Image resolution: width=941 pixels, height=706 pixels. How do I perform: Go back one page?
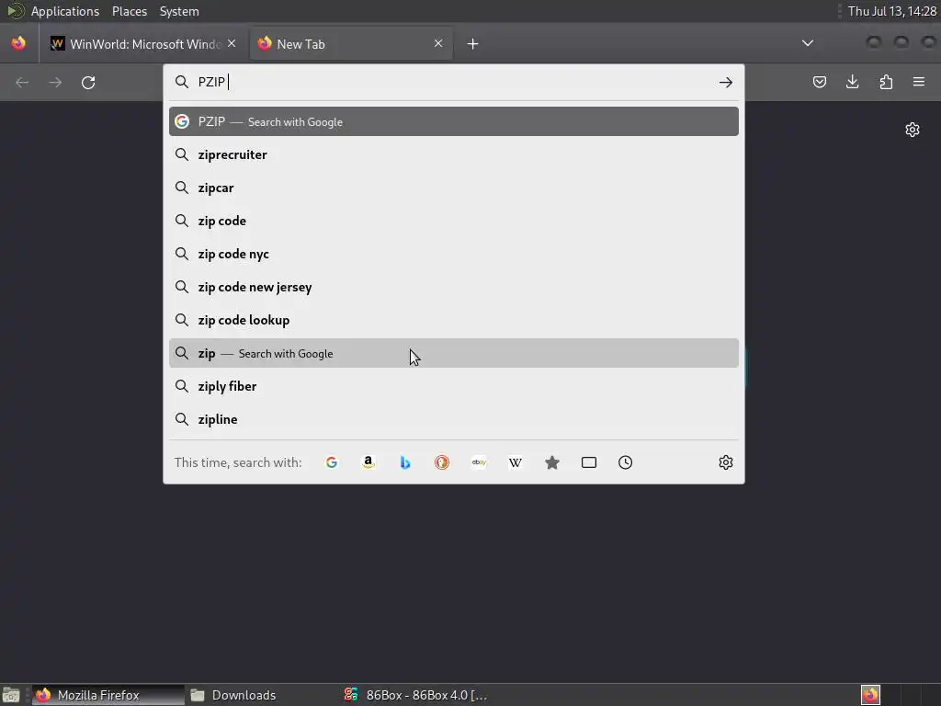22,82
